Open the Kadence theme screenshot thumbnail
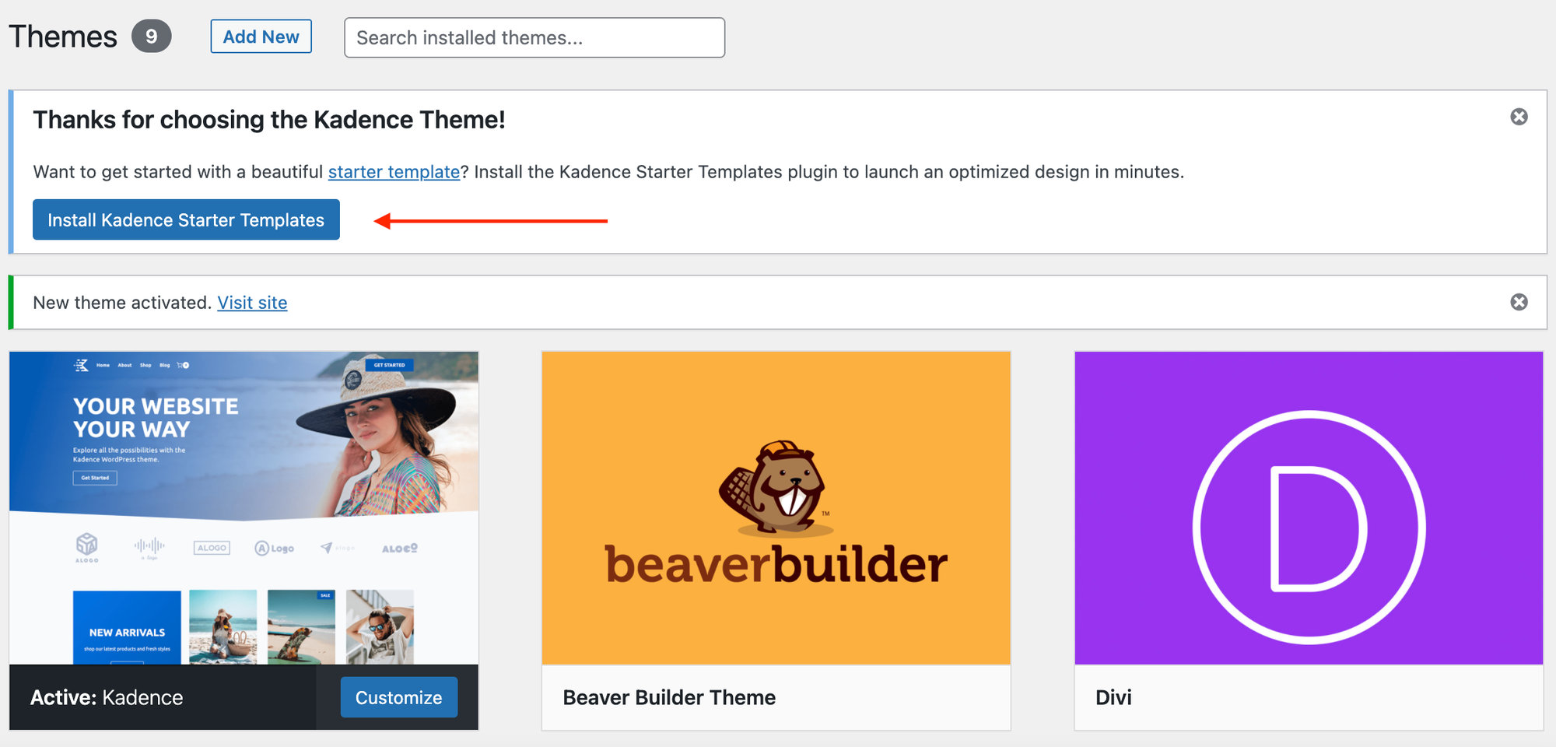The width and height of the screenshot is (1556, 747). [x=244, y=508]
